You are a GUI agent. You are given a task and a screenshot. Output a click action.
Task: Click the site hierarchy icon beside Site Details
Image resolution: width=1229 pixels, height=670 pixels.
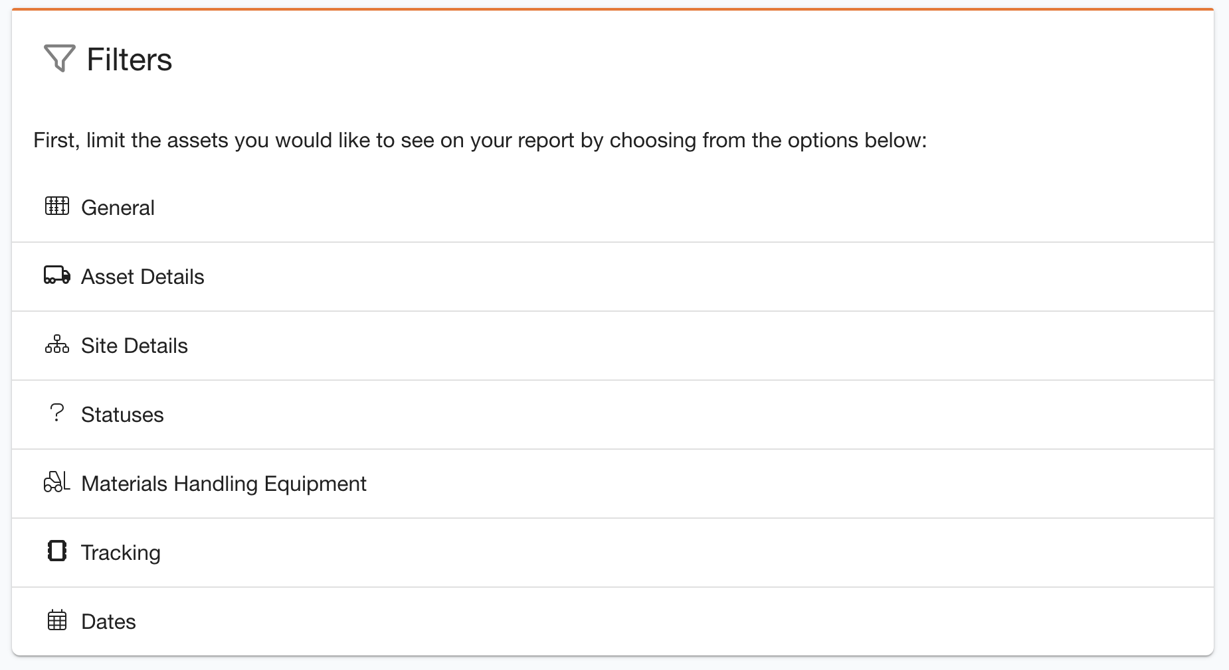56,345
